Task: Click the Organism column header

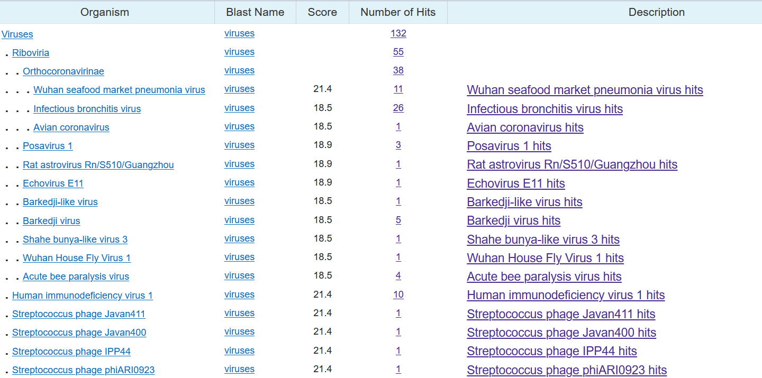Action: tap(105, 12)
